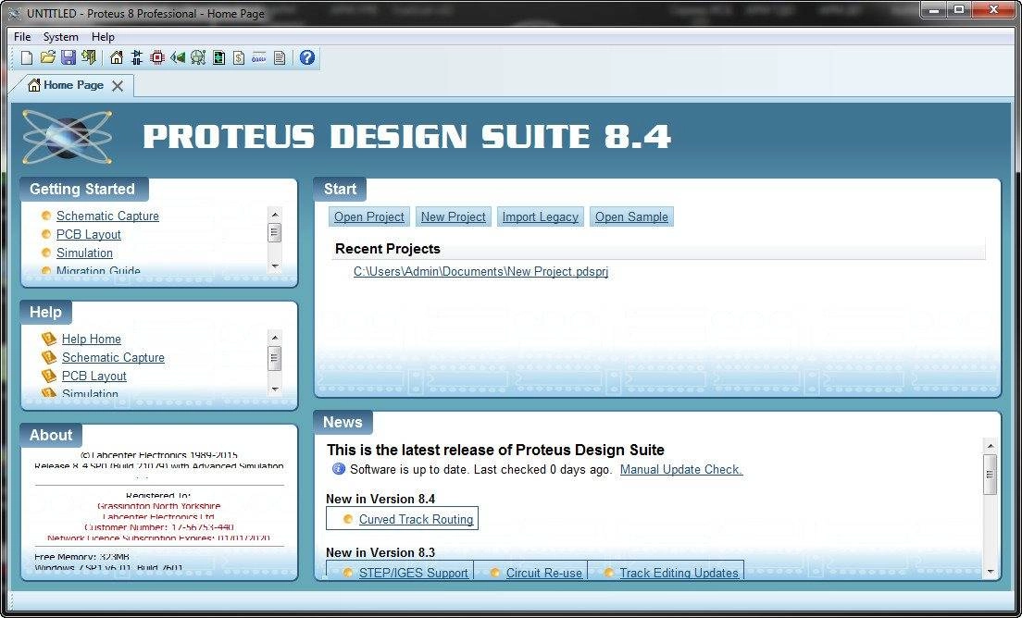Click Help panel scrollbar down arrow

[274, 389]
